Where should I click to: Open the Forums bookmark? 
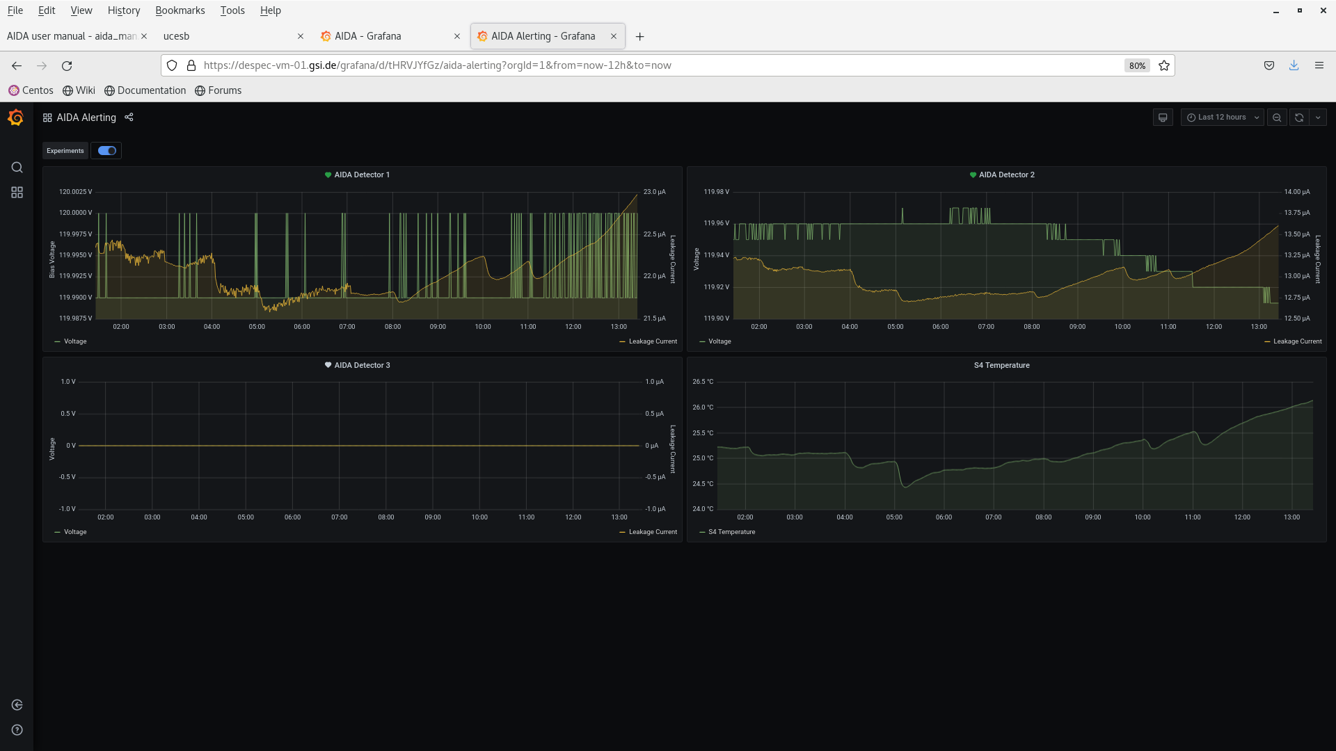pyautogui.click(x=218, y=90)
